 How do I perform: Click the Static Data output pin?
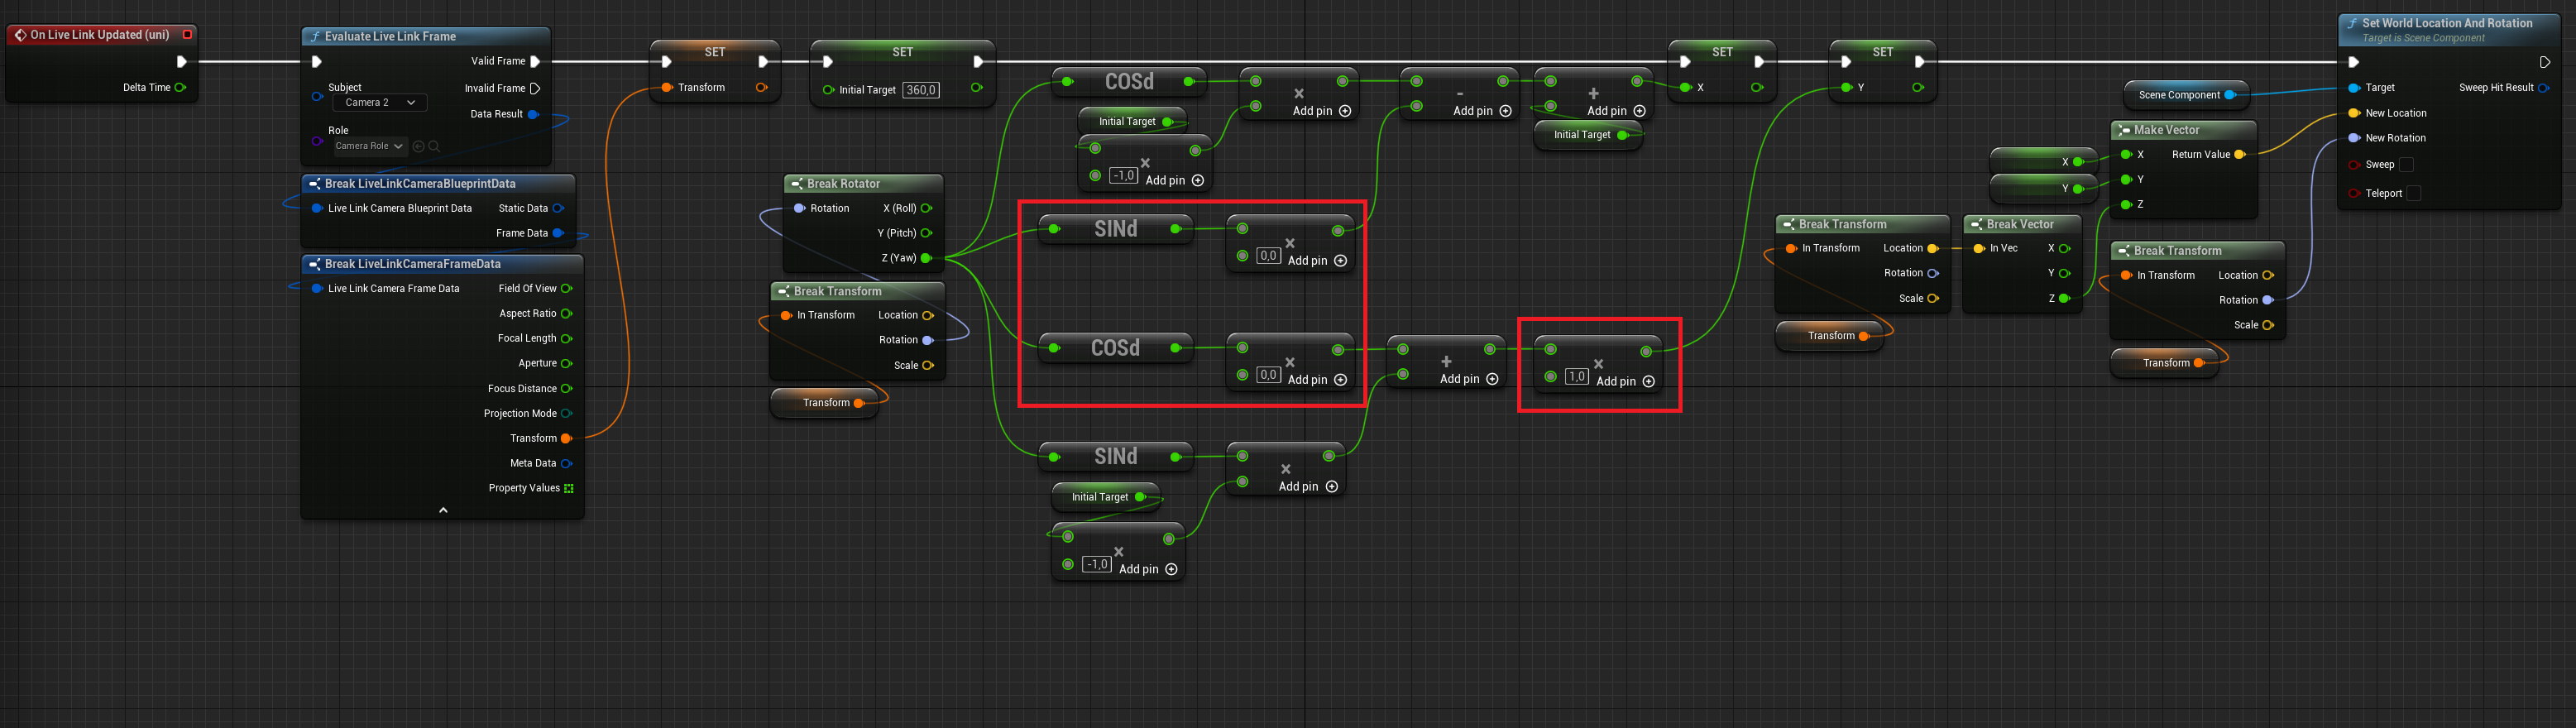558,209
